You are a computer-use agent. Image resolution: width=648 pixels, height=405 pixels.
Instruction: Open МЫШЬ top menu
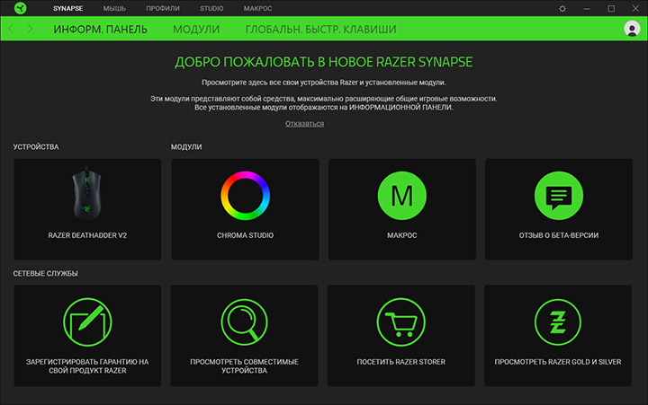point(114,8)
